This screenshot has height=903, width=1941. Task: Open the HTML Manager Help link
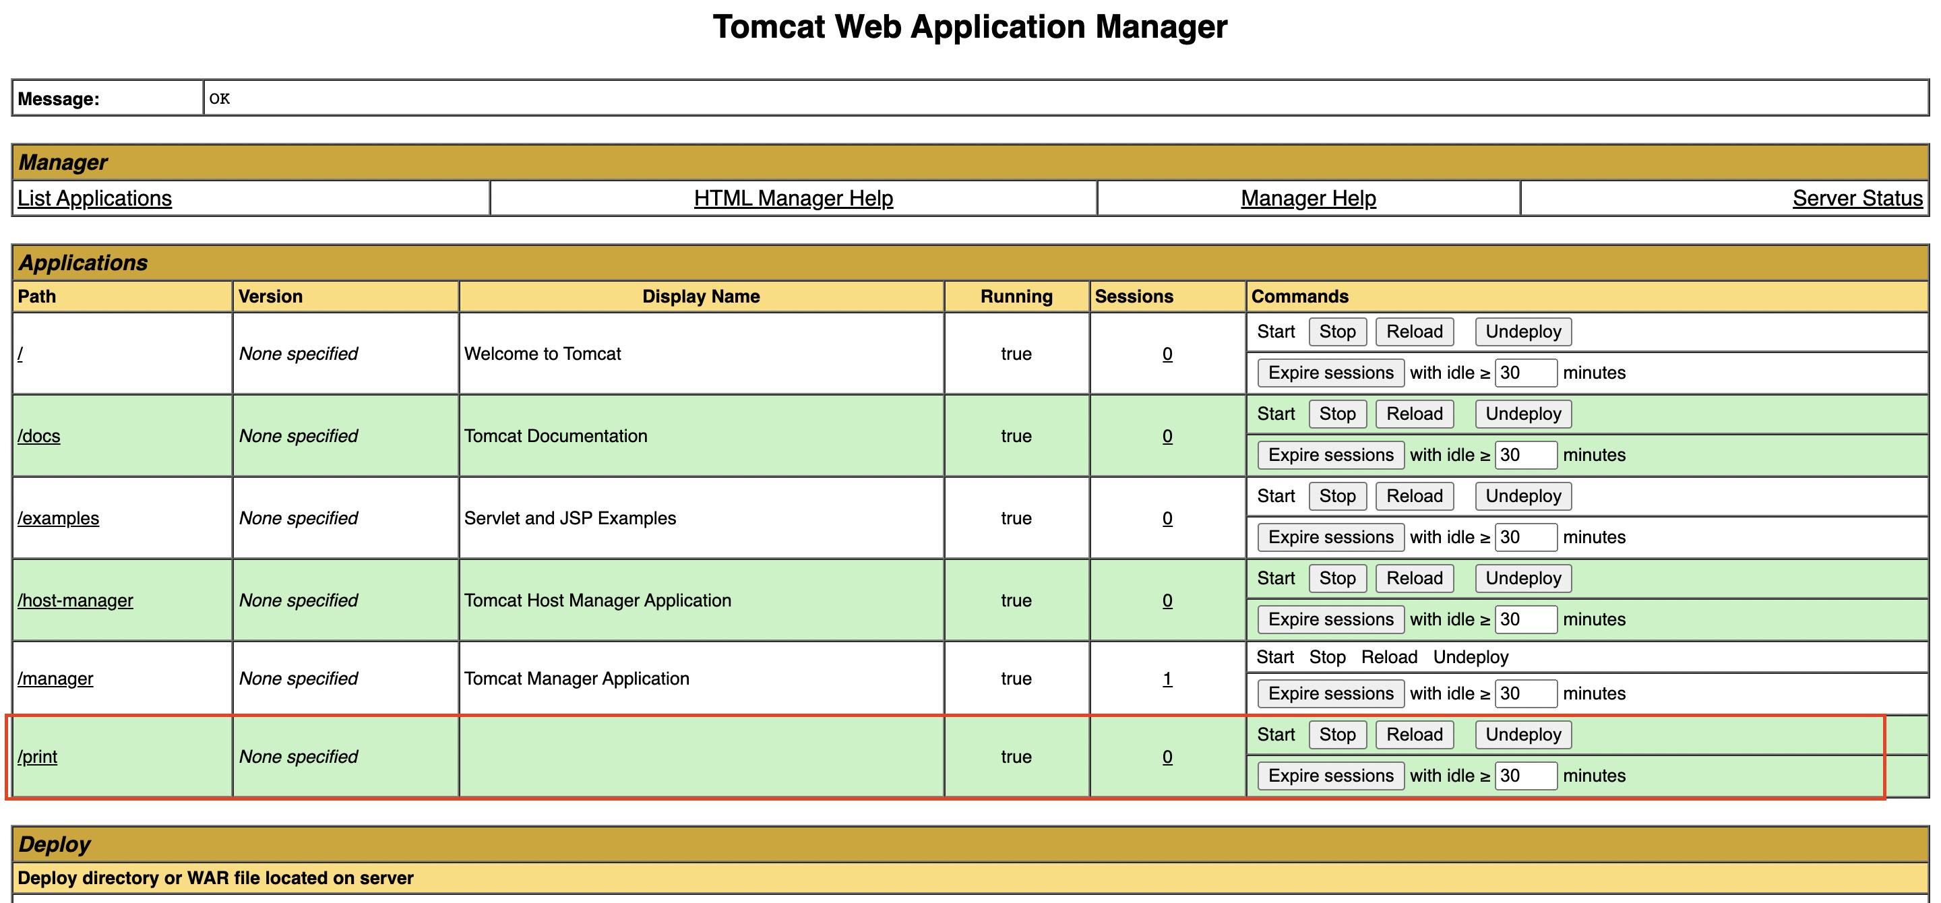coord(793,198)
